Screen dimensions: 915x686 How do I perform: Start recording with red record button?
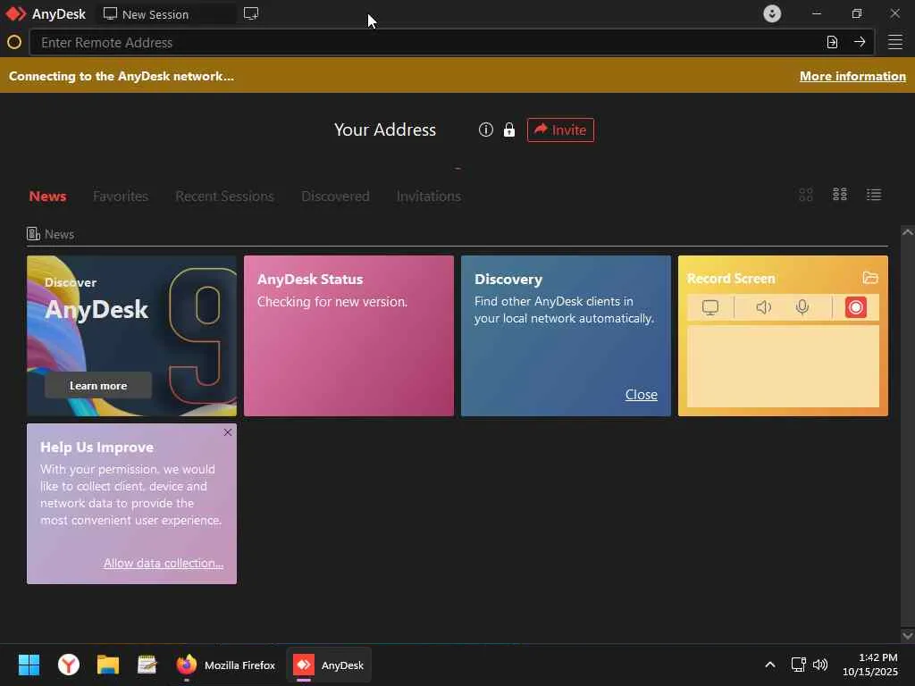pos(855,307)
